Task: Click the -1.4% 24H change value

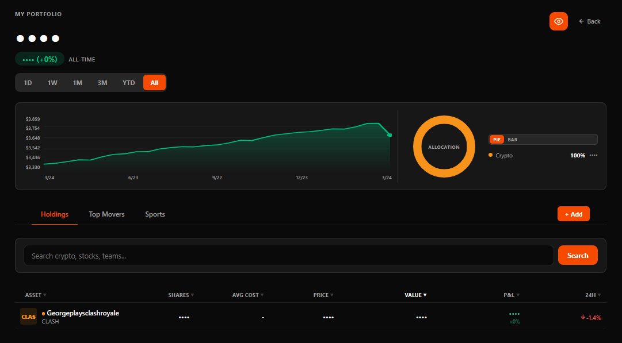Action: (591, 318)
